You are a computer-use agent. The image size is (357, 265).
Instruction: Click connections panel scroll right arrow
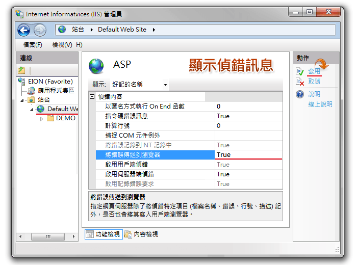point(73,236)
